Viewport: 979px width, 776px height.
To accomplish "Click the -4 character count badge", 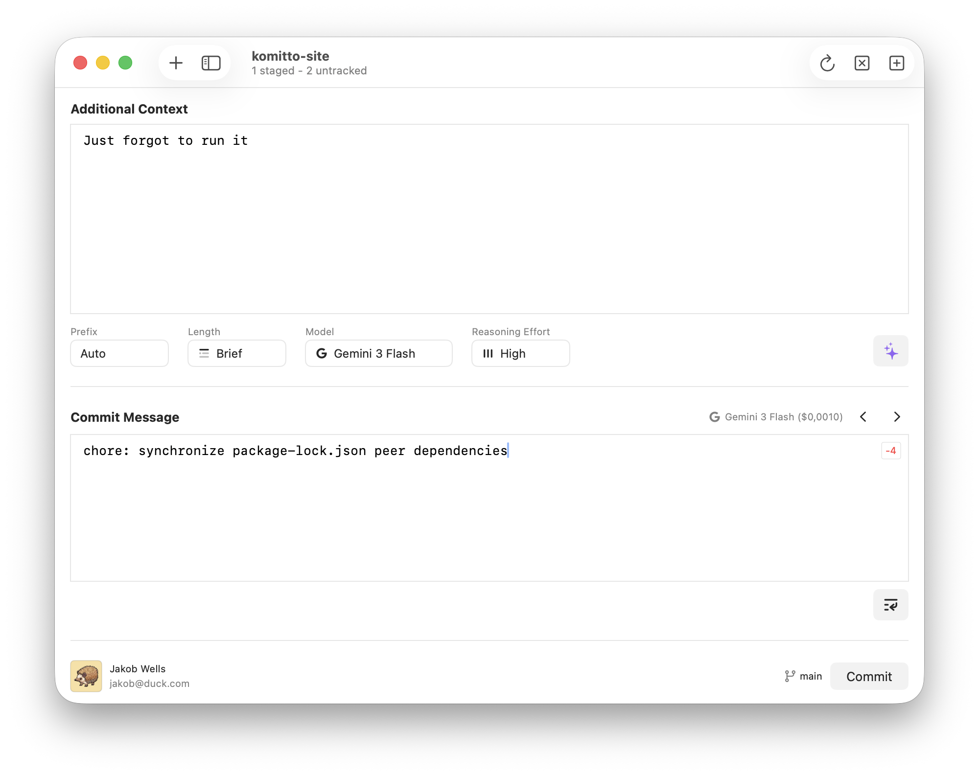I will pos(891,451).
